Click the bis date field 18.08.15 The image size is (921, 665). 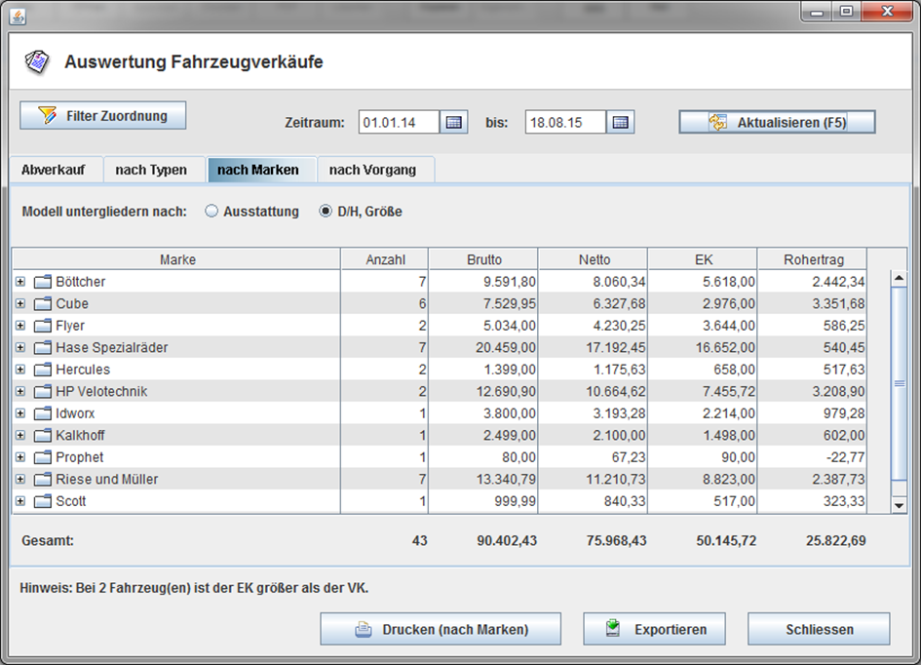565,122
